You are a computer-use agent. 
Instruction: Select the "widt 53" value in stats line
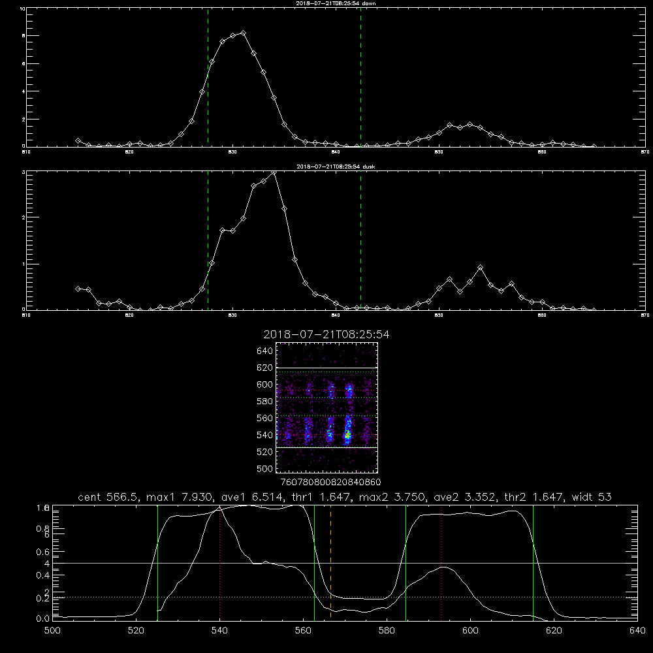pos(592,497)
